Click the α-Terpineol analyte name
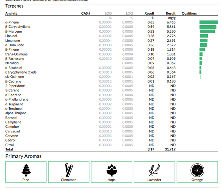Screen dimensions: 222x189 pyautogui.click(x=14, y=109)
